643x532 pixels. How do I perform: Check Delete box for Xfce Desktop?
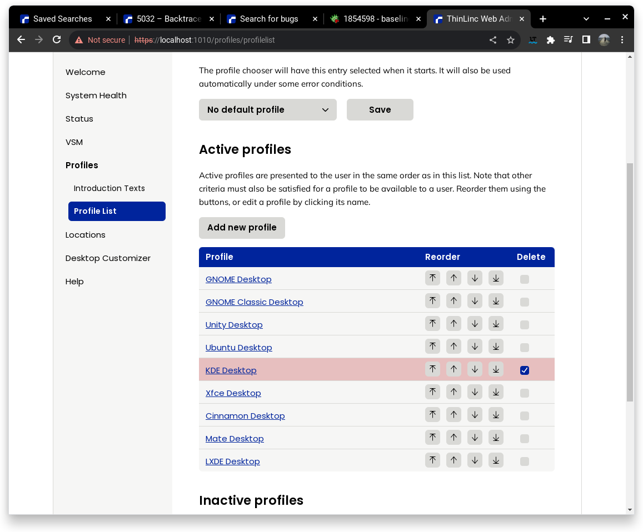(x=524, y=393)
